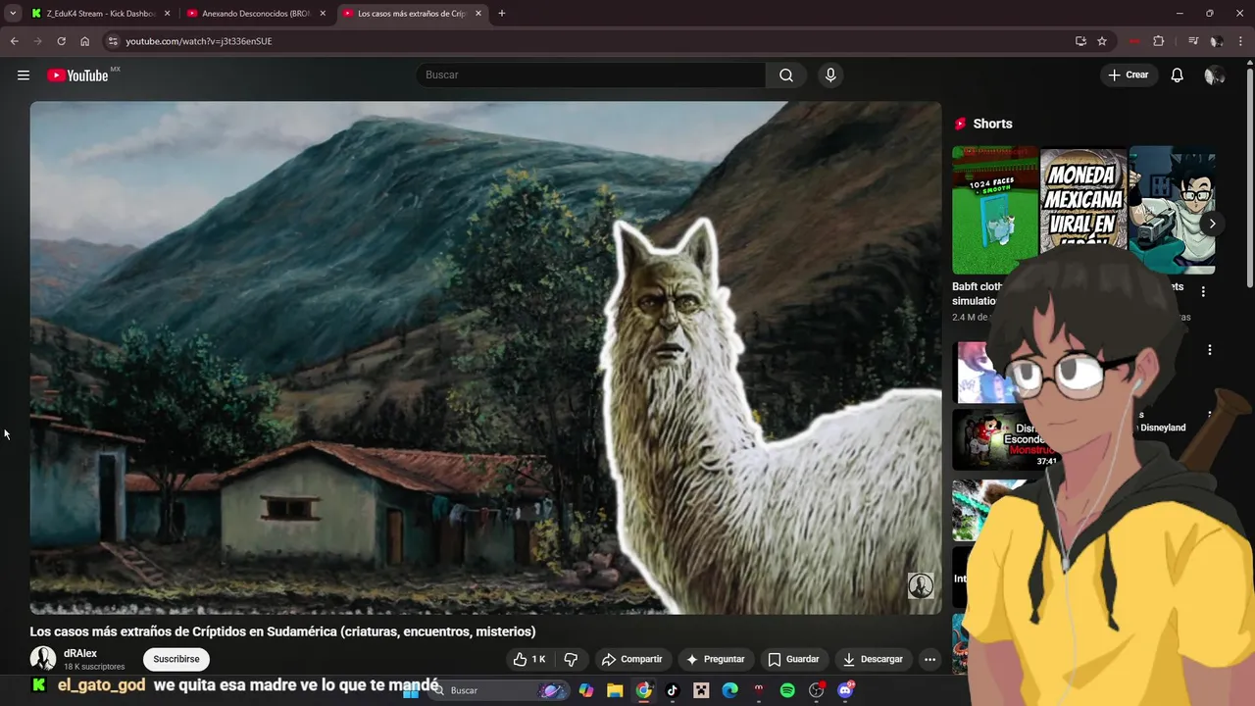Viewport: 1255px width, 706px height.
Task: Open the browser home page
Action: pyautogui.click(x=84, y=41)
